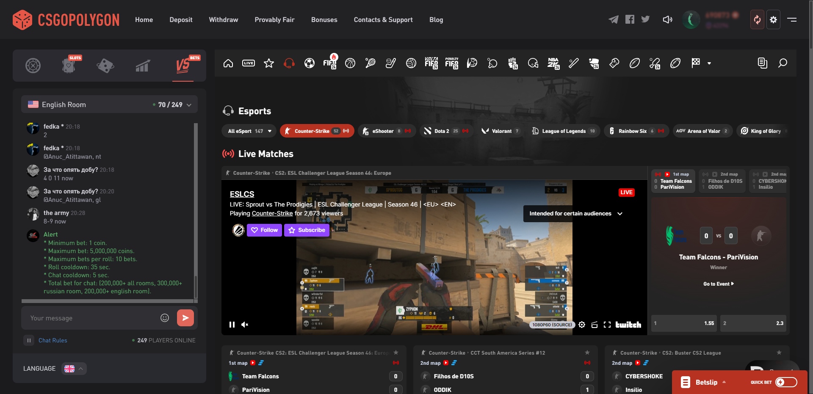The width and height of the screenshot is (813, 394).
Task: Open the bet history document icon
Action: click(762, 63)
